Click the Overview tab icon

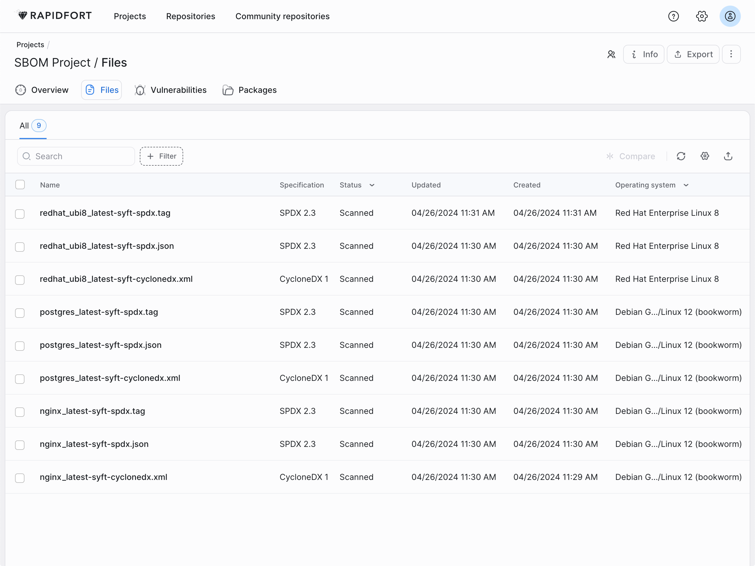(x=20, y=90)
